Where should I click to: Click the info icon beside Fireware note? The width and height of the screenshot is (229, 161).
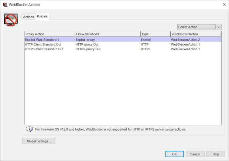coord(29,129)
